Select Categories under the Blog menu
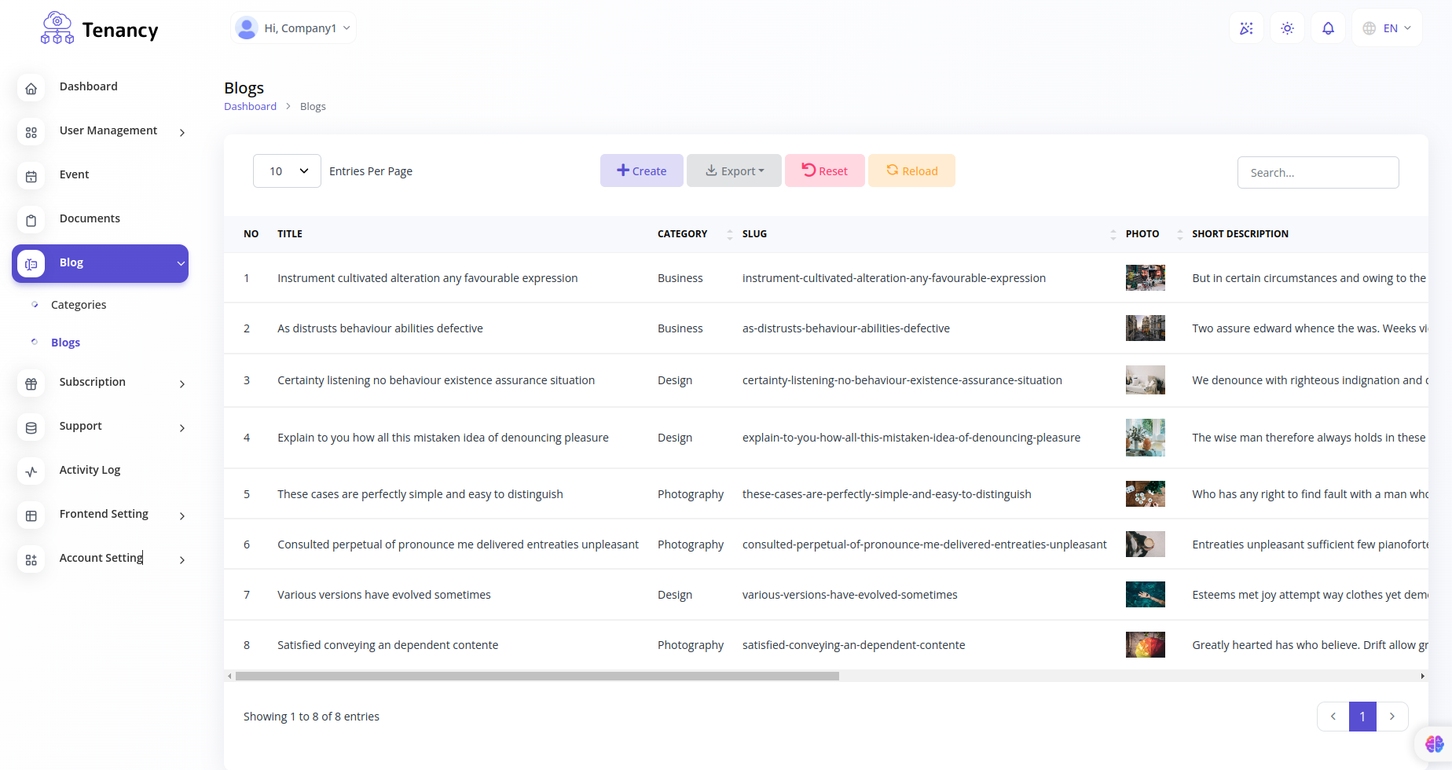 click(79, 305)
